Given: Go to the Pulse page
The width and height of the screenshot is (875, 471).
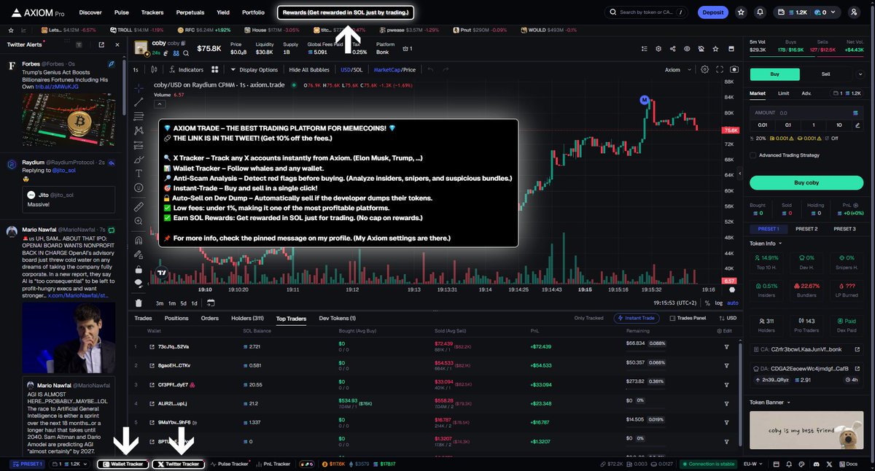Looking at the screenshot, I should pos(122,12).
